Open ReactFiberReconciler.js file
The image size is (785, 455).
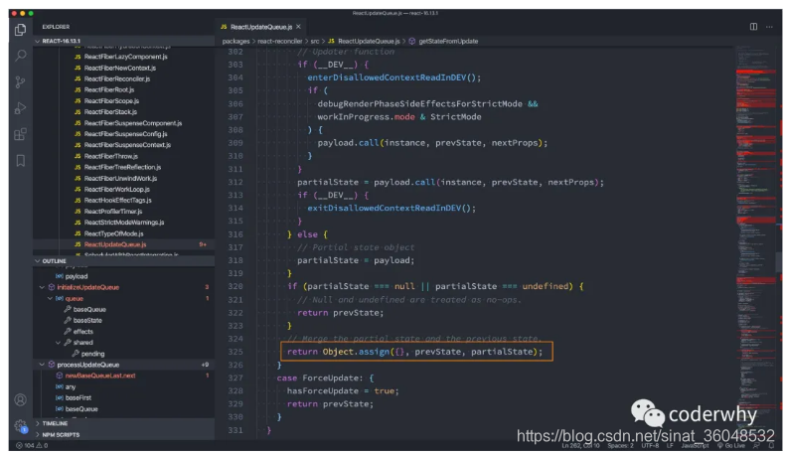(116, 78)
